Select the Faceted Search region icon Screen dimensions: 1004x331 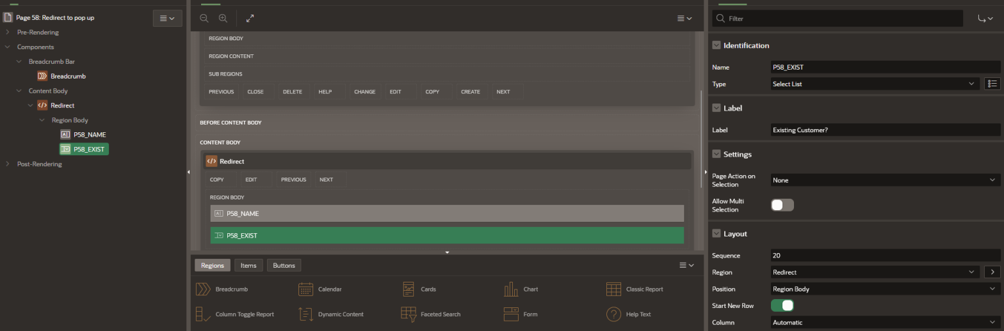click(x=409, y=314)
